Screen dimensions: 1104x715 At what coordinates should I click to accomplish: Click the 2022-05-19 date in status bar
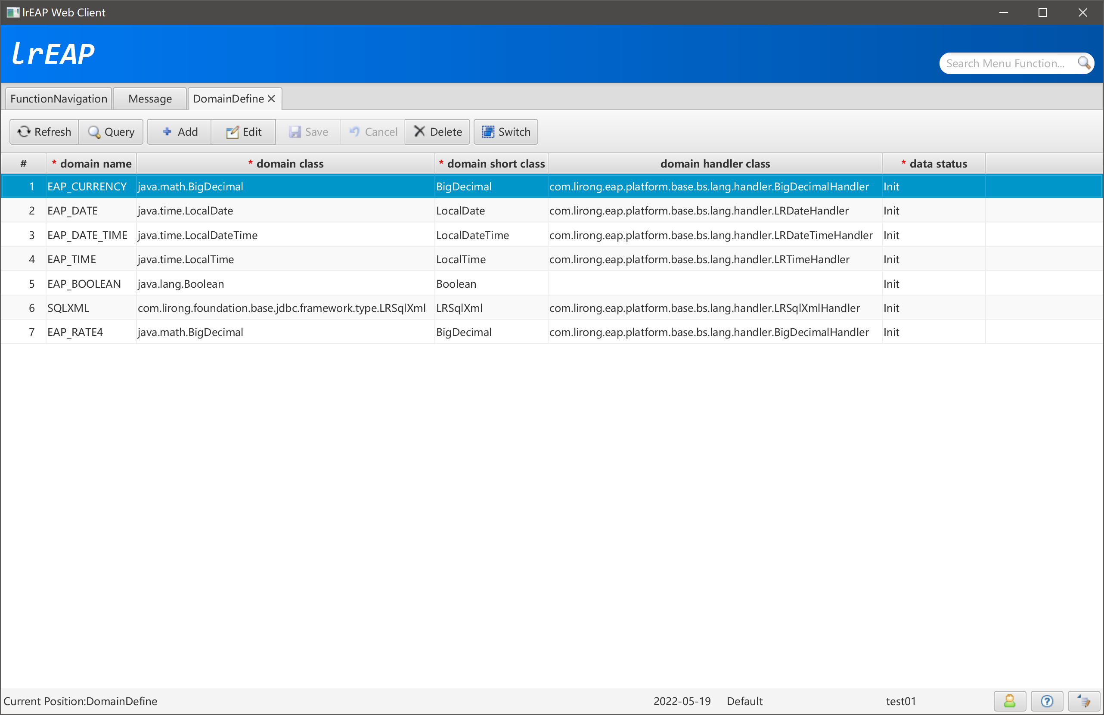pyautogui.click(x=682, y=701)
